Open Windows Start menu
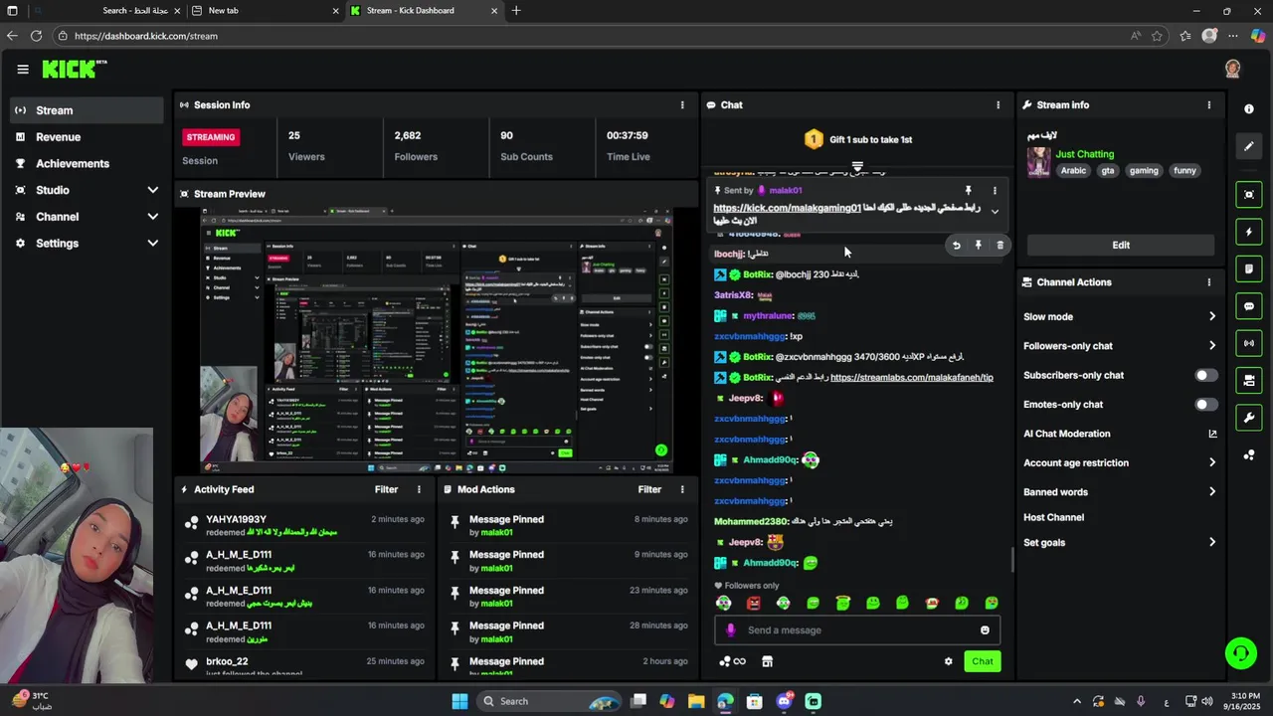 (459, 701)
